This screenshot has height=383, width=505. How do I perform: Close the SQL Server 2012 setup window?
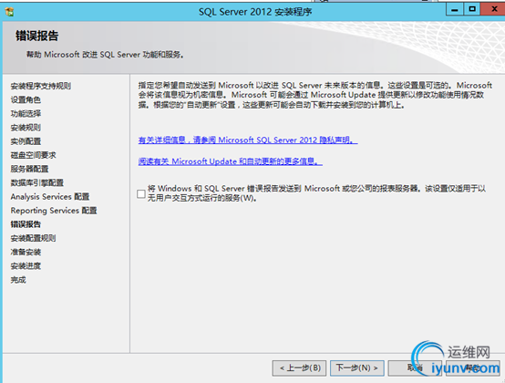493,9
